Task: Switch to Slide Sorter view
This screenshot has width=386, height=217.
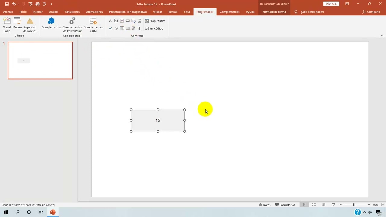Action: coord(314,205)
